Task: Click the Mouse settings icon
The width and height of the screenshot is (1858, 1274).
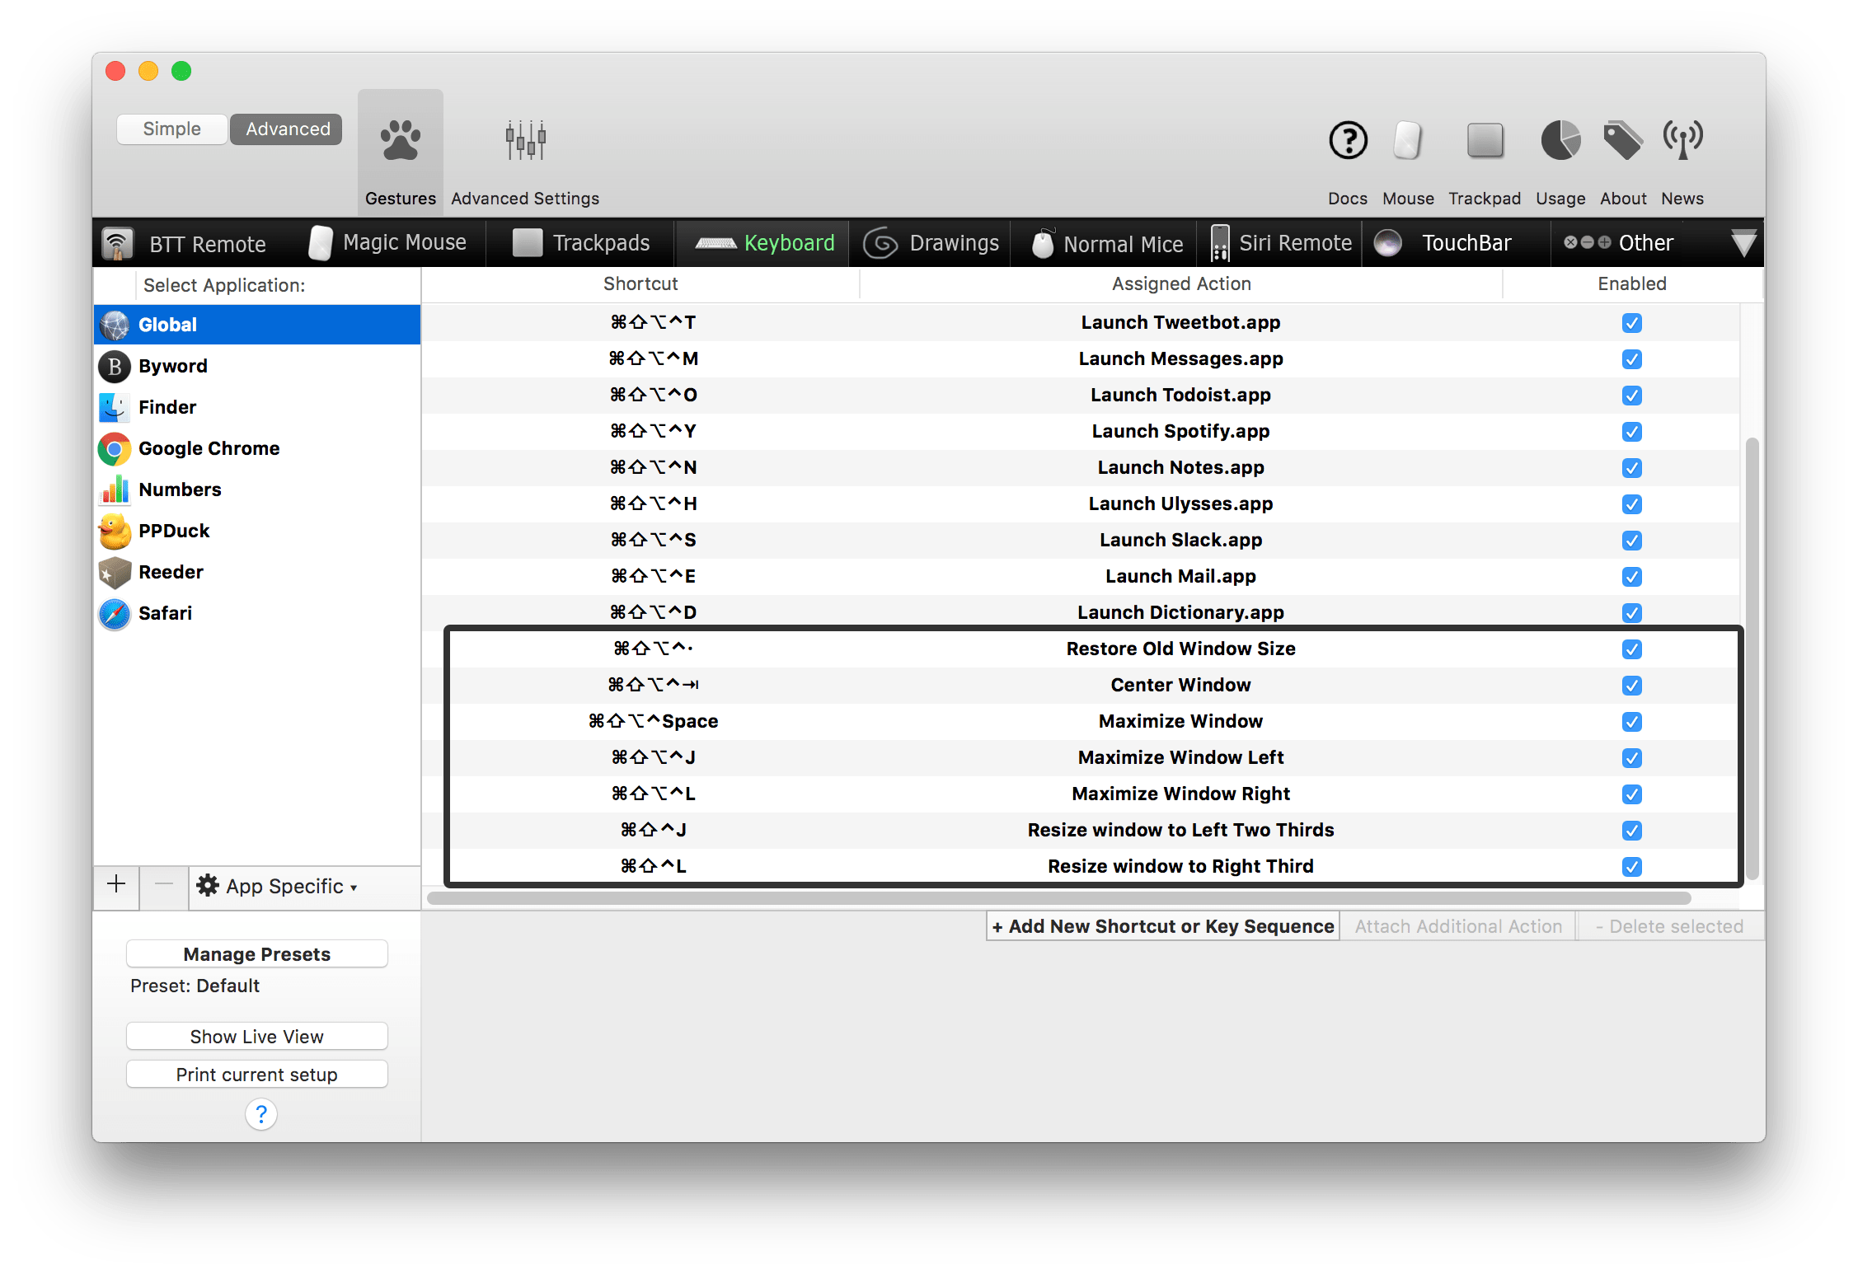Action: tap(1408, 141)
